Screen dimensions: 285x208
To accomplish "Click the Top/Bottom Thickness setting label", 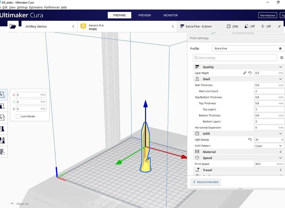I will tap(208, 97).
